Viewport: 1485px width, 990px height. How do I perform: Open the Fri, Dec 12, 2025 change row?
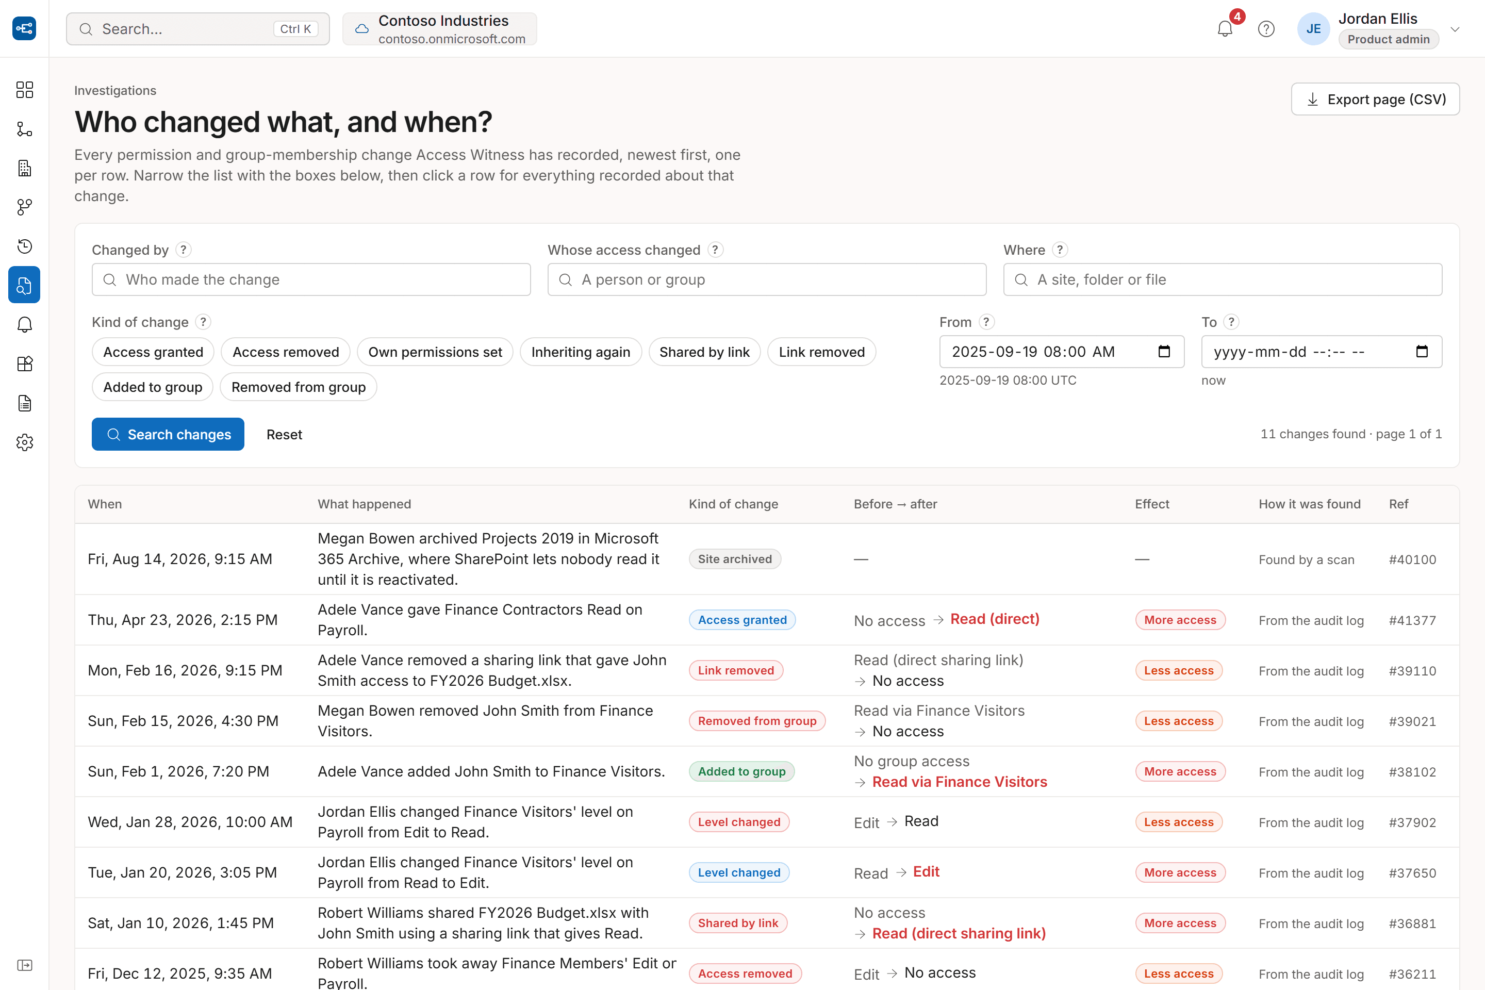(767, 970)
